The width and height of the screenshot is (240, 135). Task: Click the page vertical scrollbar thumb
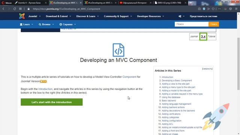[238, 63]
